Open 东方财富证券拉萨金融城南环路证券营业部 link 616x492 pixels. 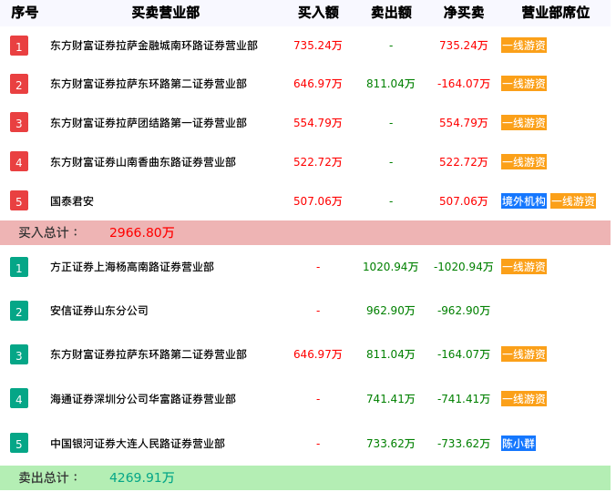click(x=154, y=46)
